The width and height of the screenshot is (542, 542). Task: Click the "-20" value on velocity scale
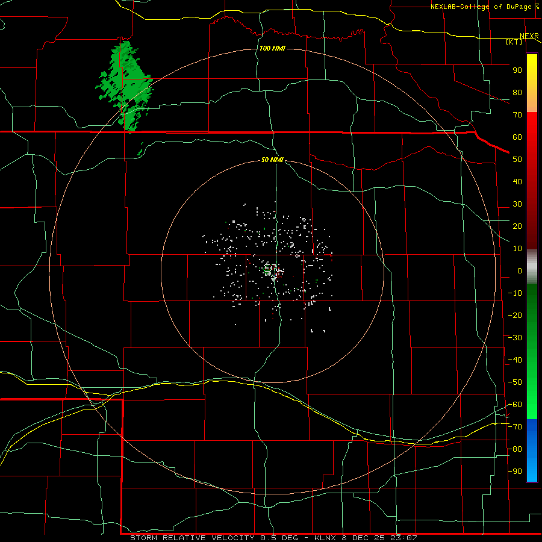point(515,316)
